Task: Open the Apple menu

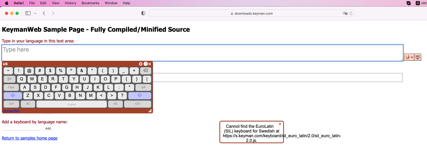Action: [7, 3]
